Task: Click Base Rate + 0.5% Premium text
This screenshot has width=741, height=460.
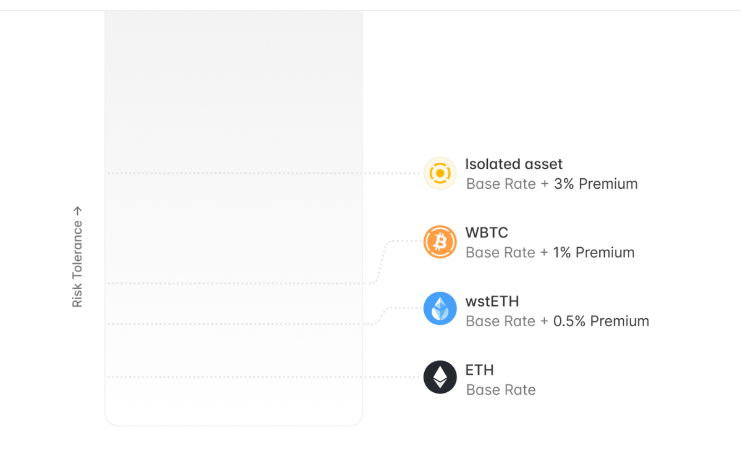Action: point(557,321)
